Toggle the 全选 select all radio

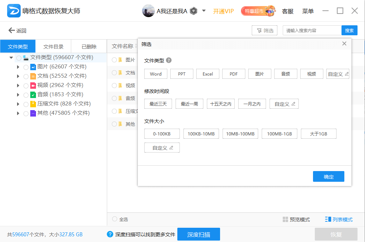pos(115,219)
